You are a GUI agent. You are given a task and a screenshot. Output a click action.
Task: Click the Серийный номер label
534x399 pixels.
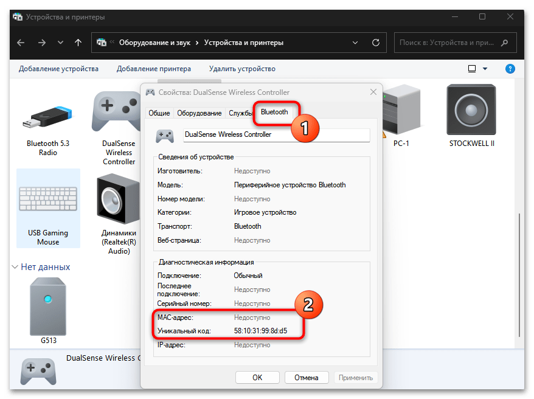click(184, 304)
